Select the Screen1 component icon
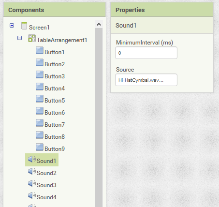Image resolution: width=219 pixels, height=207 pixels. 24,26
